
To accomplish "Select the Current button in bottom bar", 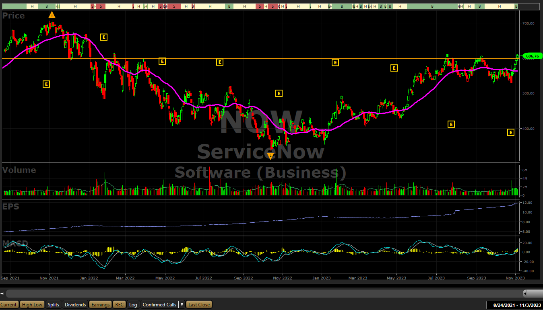I will (9, 305).
